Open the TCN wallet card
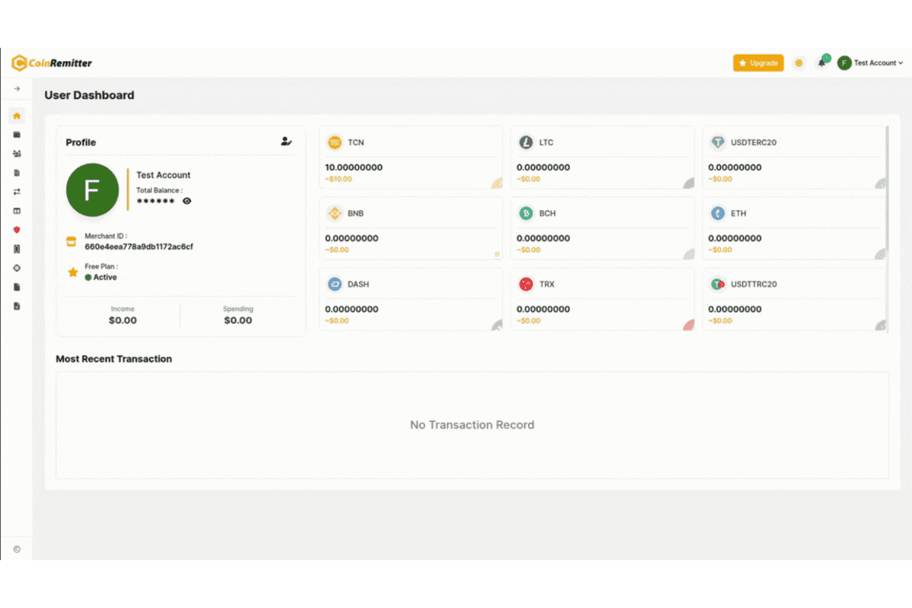This screenshot has width=912, height=608. tap(411, 158)
